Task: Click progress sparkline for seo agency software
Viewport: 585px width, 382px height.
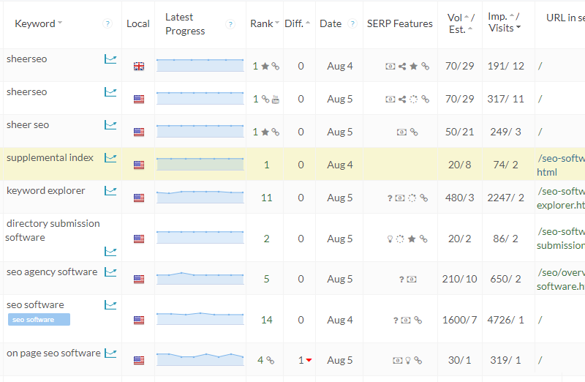Action: [200, 279]
